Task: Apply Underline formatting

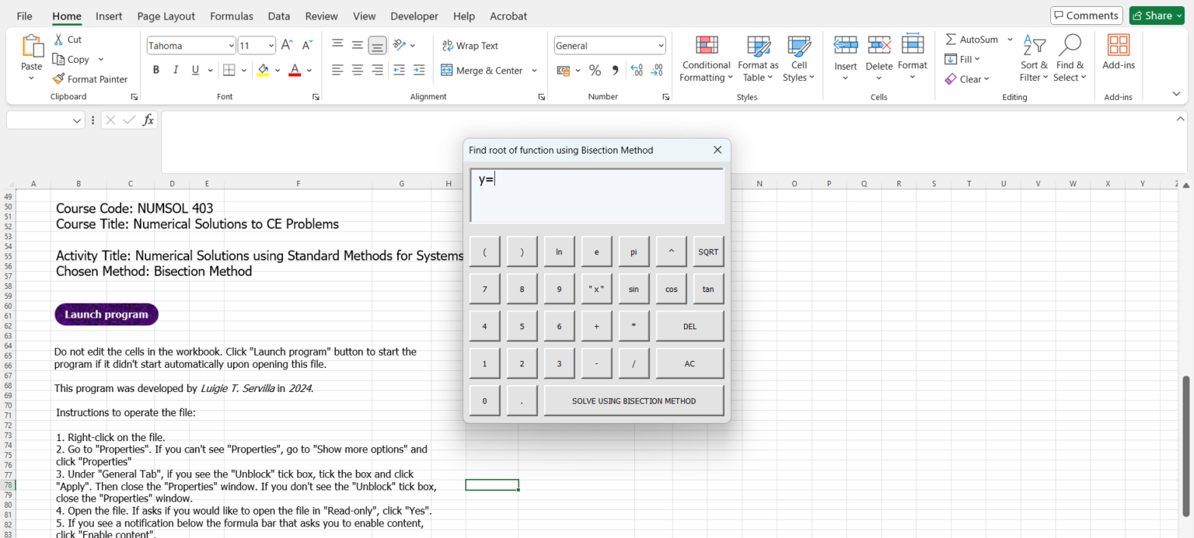Action: (195, 70)
